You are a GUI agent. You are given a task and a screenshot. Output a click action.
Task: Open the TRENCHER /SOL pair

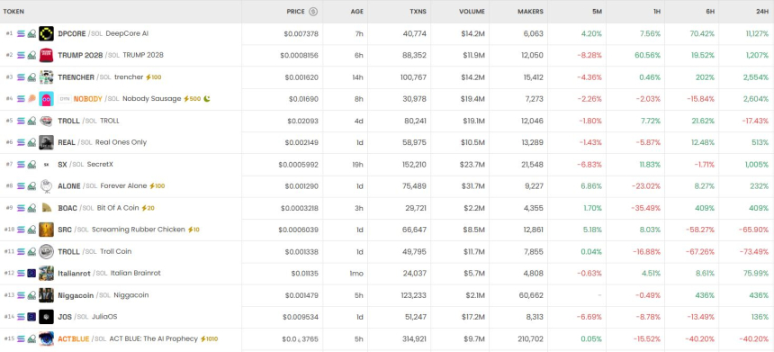(x=85, y=77)
